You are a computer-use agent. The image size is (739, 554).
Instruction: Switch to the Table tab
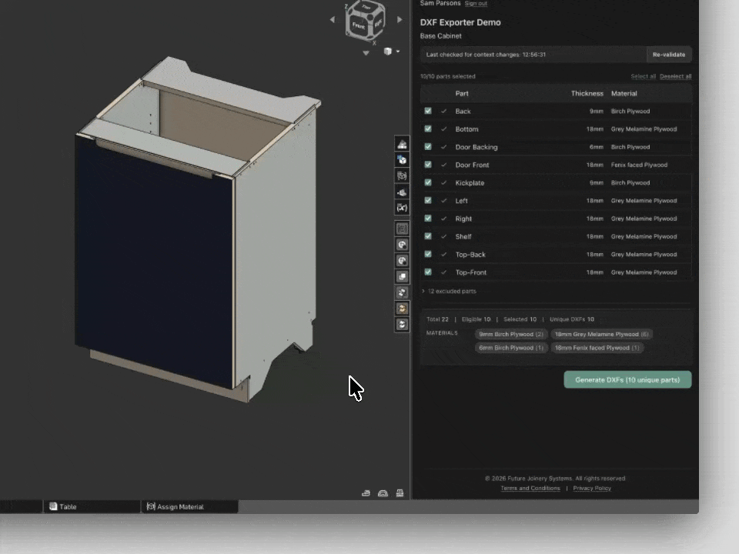(x=92, y=506)
